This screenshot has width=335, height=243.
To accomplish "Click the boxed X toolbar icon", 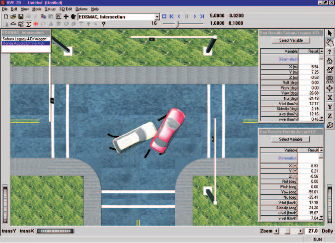I will [58, 17].
